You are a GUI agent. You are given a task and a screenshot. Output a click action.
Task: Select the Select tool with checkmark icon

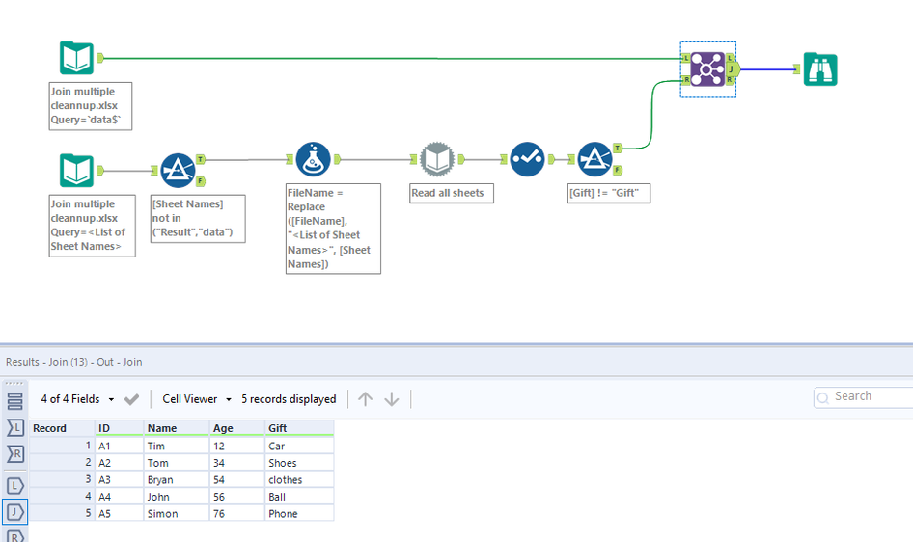[528, 159]
